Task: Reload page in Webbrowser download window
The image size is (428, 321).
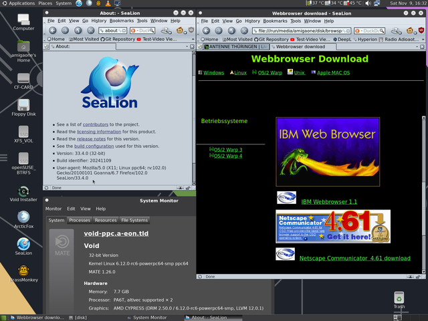Action: coord(231,31)
